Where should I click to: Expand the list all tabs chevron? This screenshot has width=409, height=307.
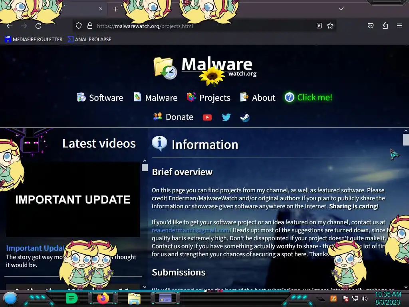pyautogui.click(x=341, y=9)
